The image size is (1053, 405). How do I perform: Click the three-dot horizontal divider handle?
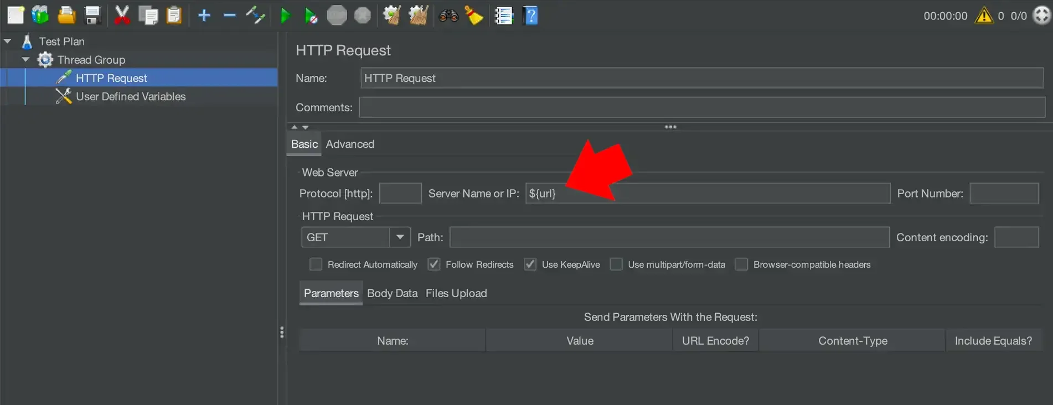tap(670, 127)
